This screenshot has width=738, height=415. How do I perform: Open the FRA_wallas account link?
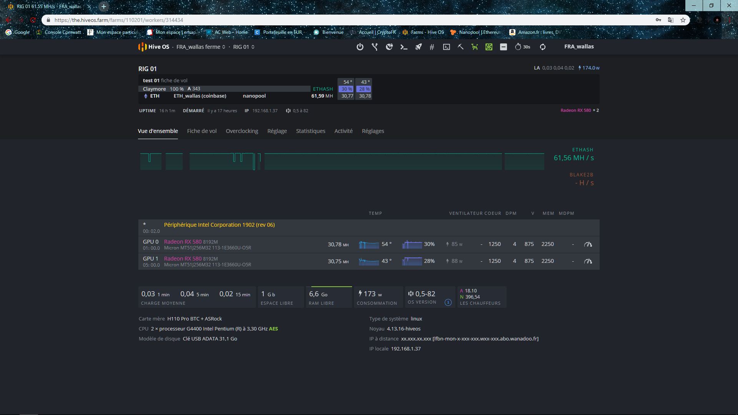pos(579,46)
